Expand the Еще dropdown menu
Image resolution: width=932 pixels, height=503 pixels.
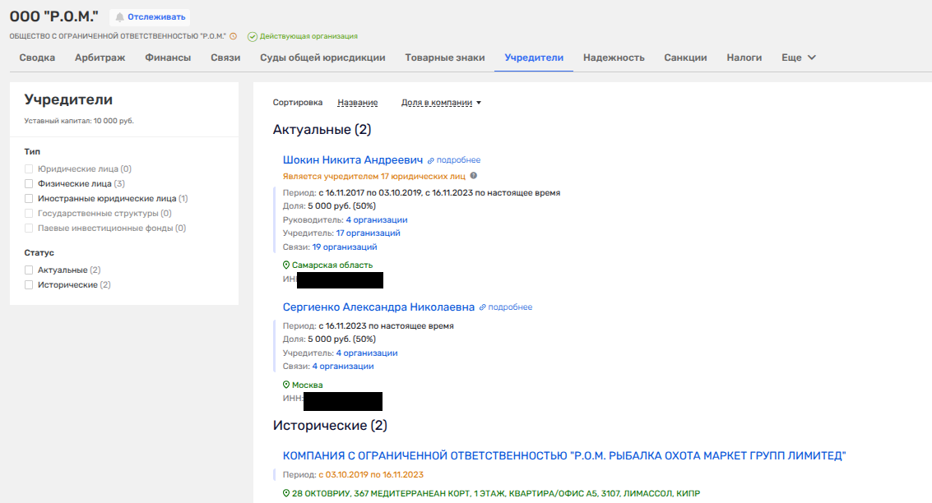pos(798,58)
